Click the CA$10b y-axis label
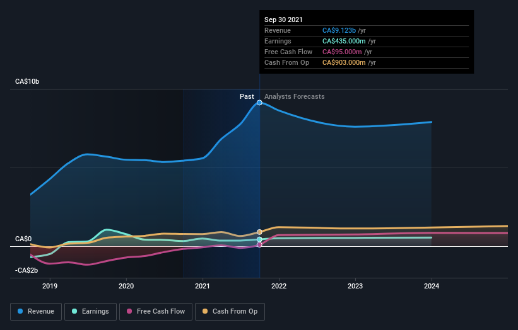This screenshot has height=330, width=518. [x=27, y=81]
